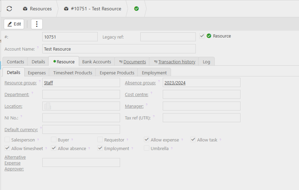Click the Account Name field
Screen dimensions: 299x190
(x=119, y=49)
